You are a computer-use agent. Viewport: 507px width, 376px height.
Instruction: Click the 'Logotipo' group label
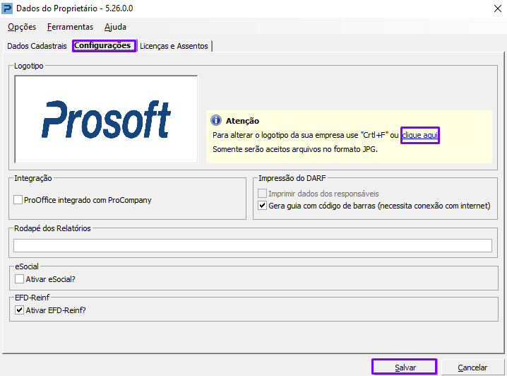[29, 66]
